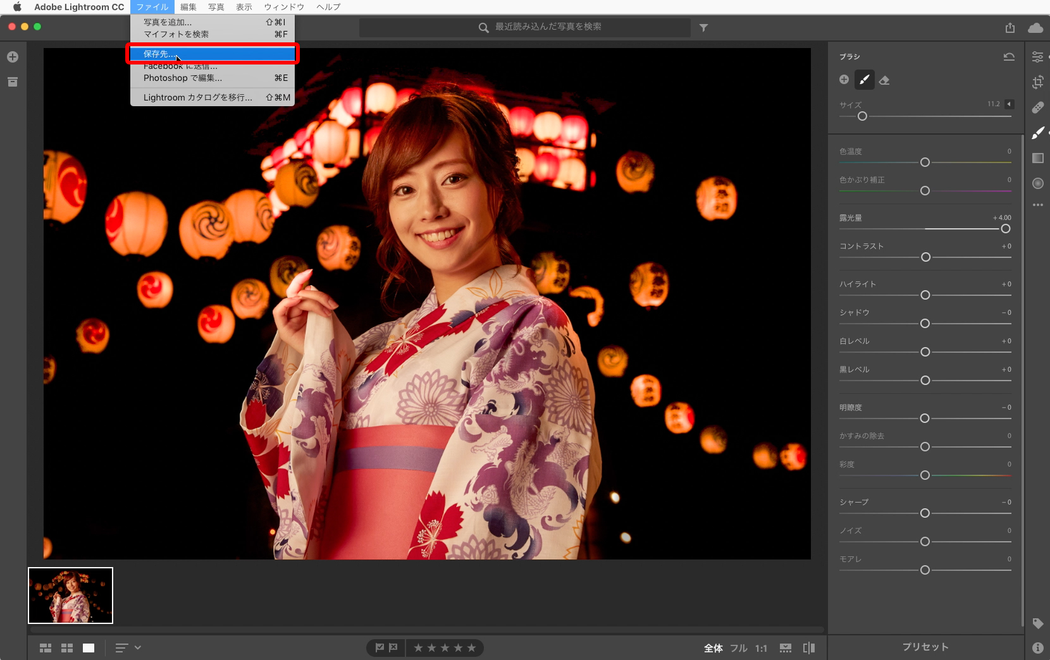Click the ノイズ slider handle

(x=925, y=542)
